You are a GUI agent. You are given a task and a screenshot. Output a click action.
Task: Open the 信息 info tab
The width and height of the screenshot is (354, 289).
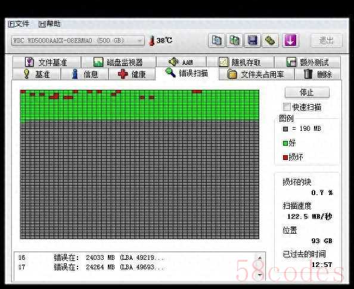[x=85, y=74]
